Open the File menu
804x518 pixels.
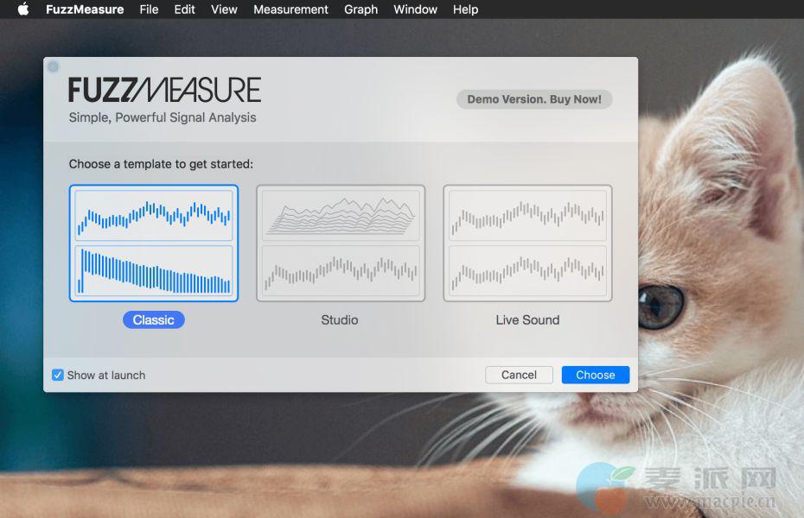pos(149,9)
